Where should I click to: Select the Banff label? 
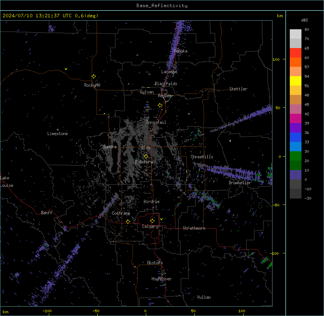pos(47,213)
